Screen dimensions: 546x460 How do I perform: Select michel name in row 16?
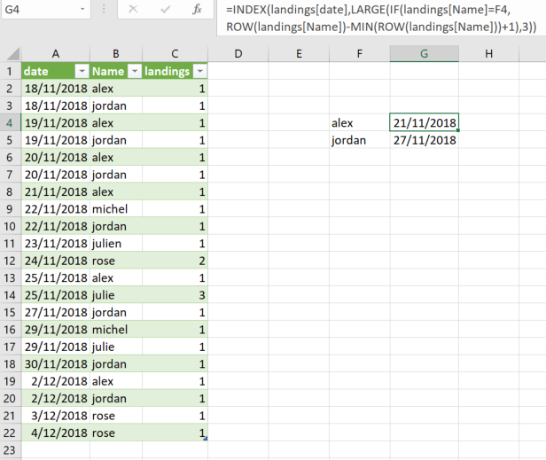pyautogui.click(x=116, y=330)
